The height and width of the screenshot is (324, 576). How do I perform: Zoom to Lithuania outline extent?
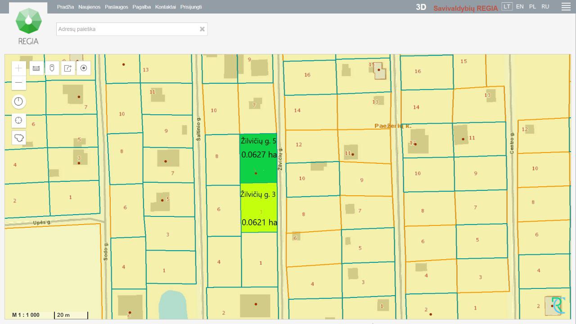coord(18,138)
